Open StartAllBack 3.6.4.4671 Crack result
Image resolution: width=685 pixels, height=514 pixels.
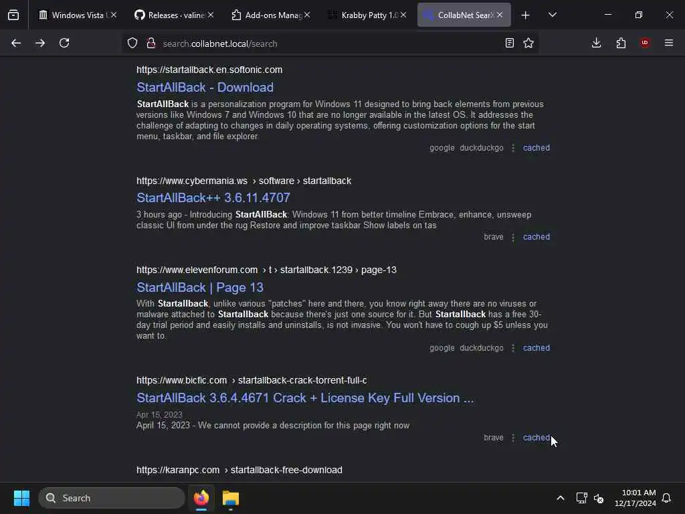point(305,398)
